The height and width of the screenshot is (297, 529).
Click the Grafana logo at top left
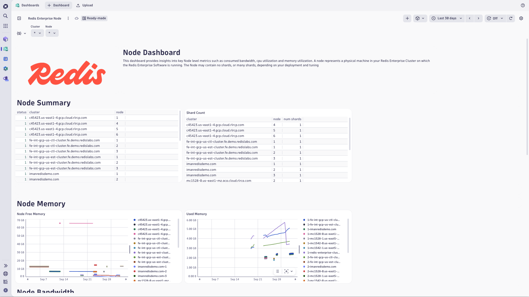coord(6,6)
